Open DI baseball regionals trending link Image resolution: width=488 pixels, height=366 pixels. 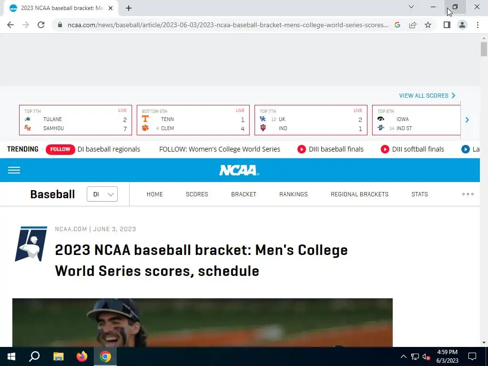coord(109,149)
